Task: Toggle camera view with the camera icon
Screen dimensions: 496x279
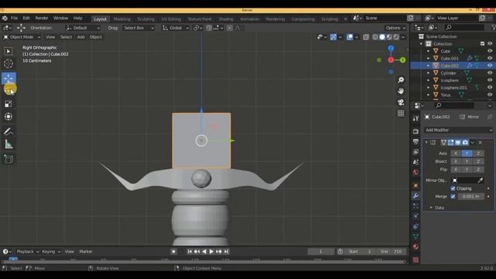Action: tap(401, 102)
